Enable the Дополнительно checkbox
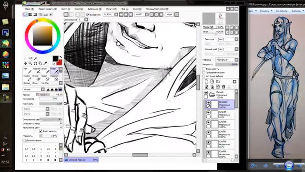Screen dimensions: 305x172 [24, 140]
